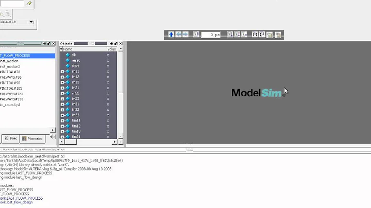Expand the im21 signal bus
Viewport: 371px width, 208px height.
click(62, 88)
